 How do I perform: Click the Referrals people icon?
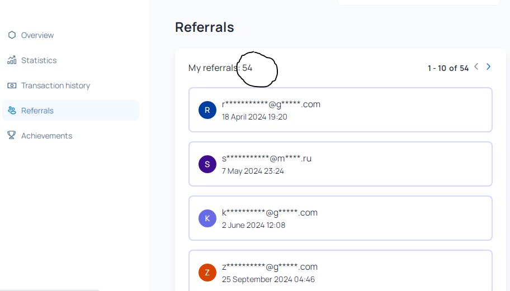[12, 111]
